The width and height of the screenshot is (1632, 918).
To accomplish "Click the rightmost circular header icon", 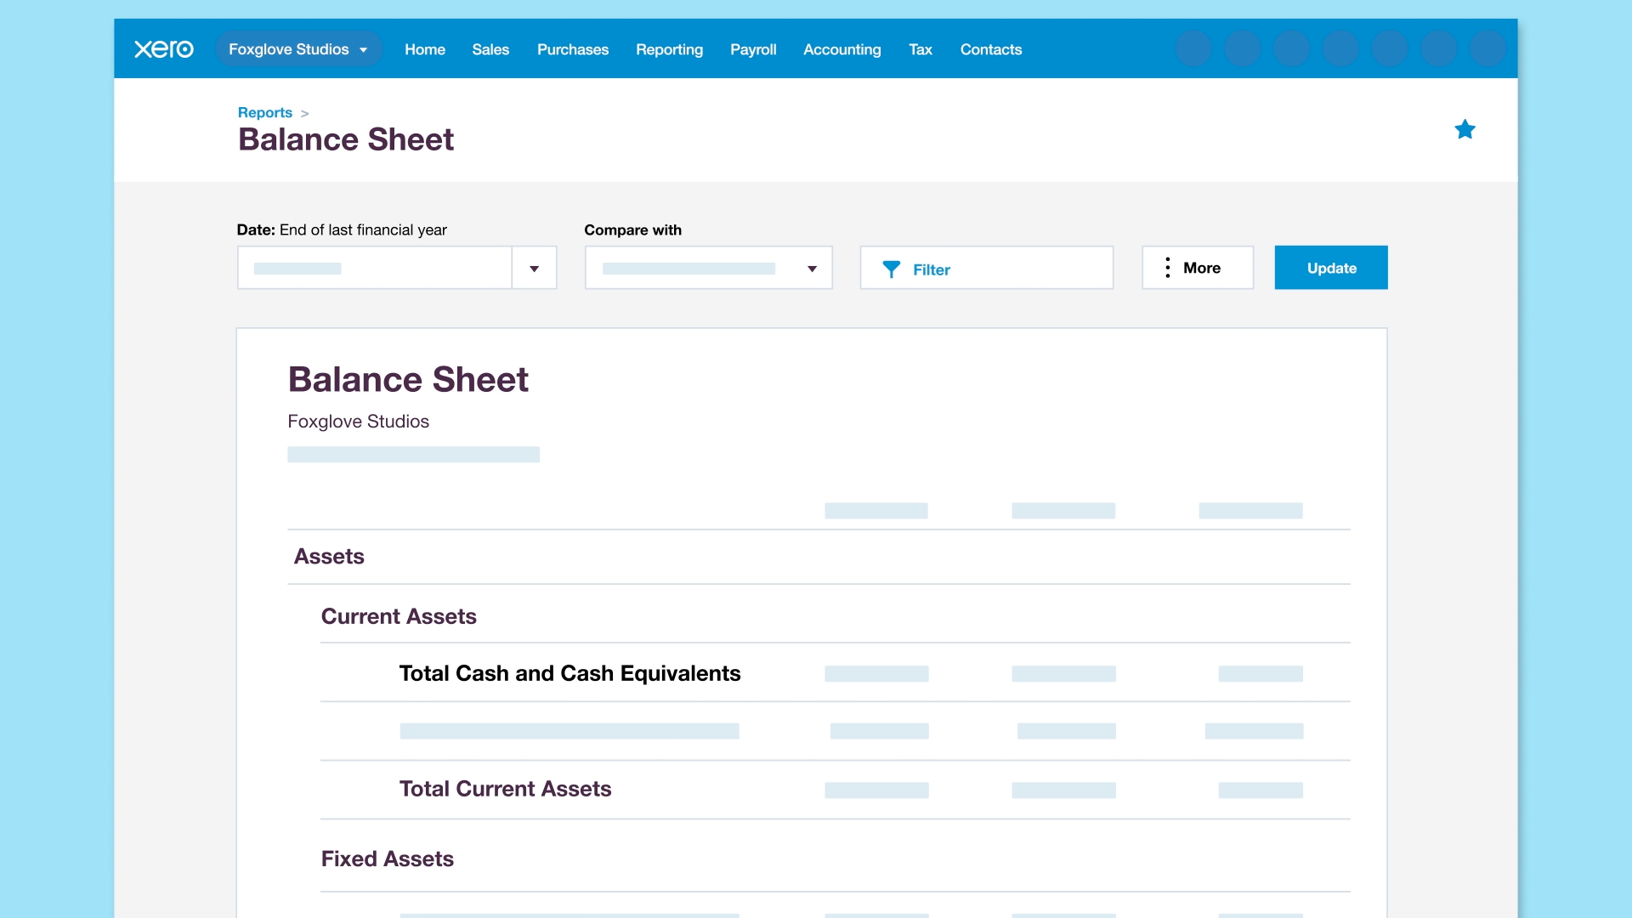I will tap(1487, 48).
